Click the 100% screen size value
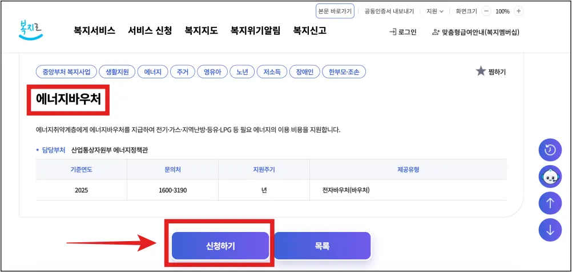 (x=502, y=11)
